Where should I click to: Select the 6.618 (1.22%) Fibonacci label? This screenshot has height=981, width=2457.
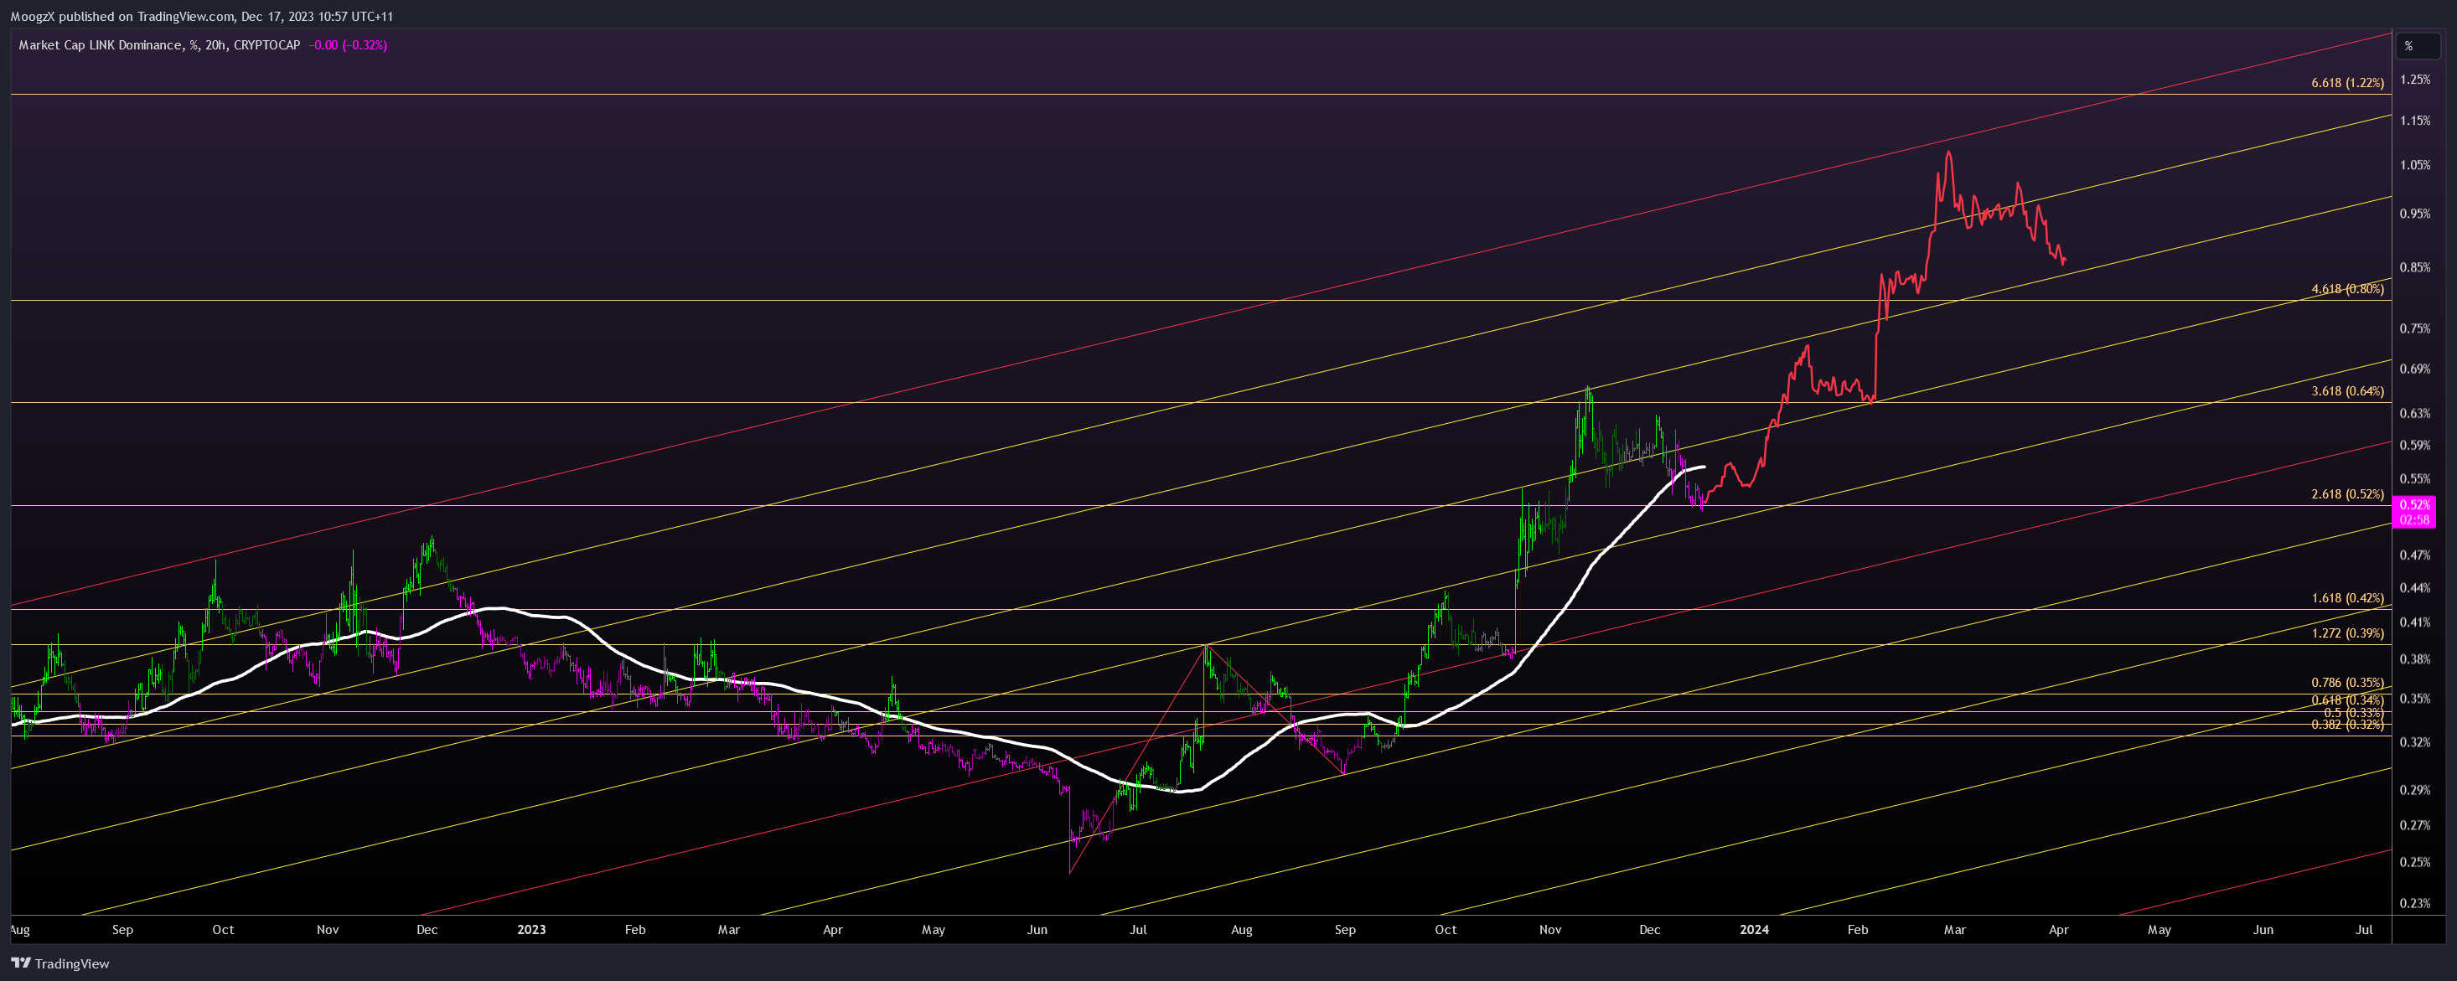2347,83
